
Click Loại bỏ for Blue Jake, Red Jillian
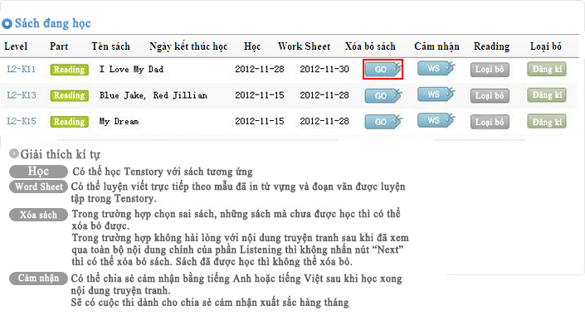pos(490,96)
